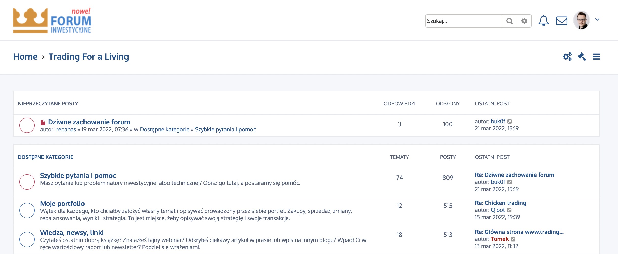This screenshot has height=254, width=618.
Task: Open advanced search via the gear icon
Action: 524,21
